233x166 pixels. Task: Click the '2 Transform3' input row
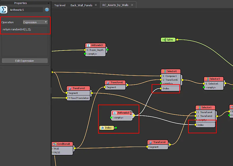pyautogui.click(x=205, y=116)
